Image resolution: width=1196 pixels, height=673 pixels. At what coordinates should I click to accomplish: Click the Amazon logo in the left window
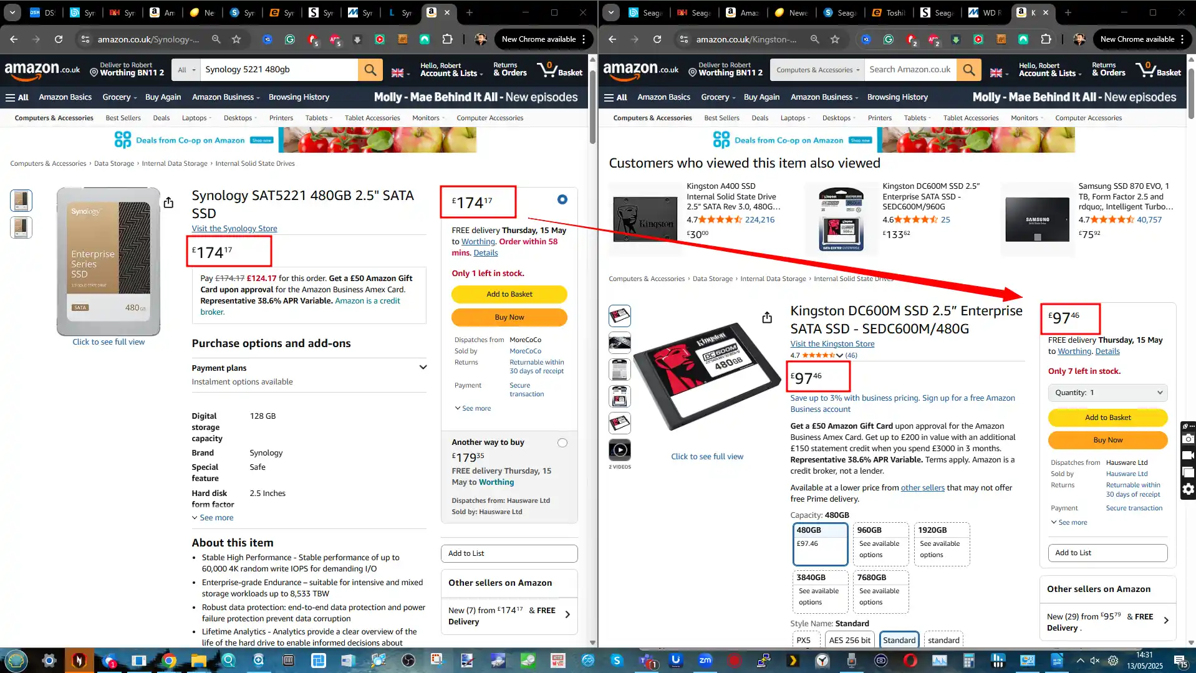click(x=42, y=70)
